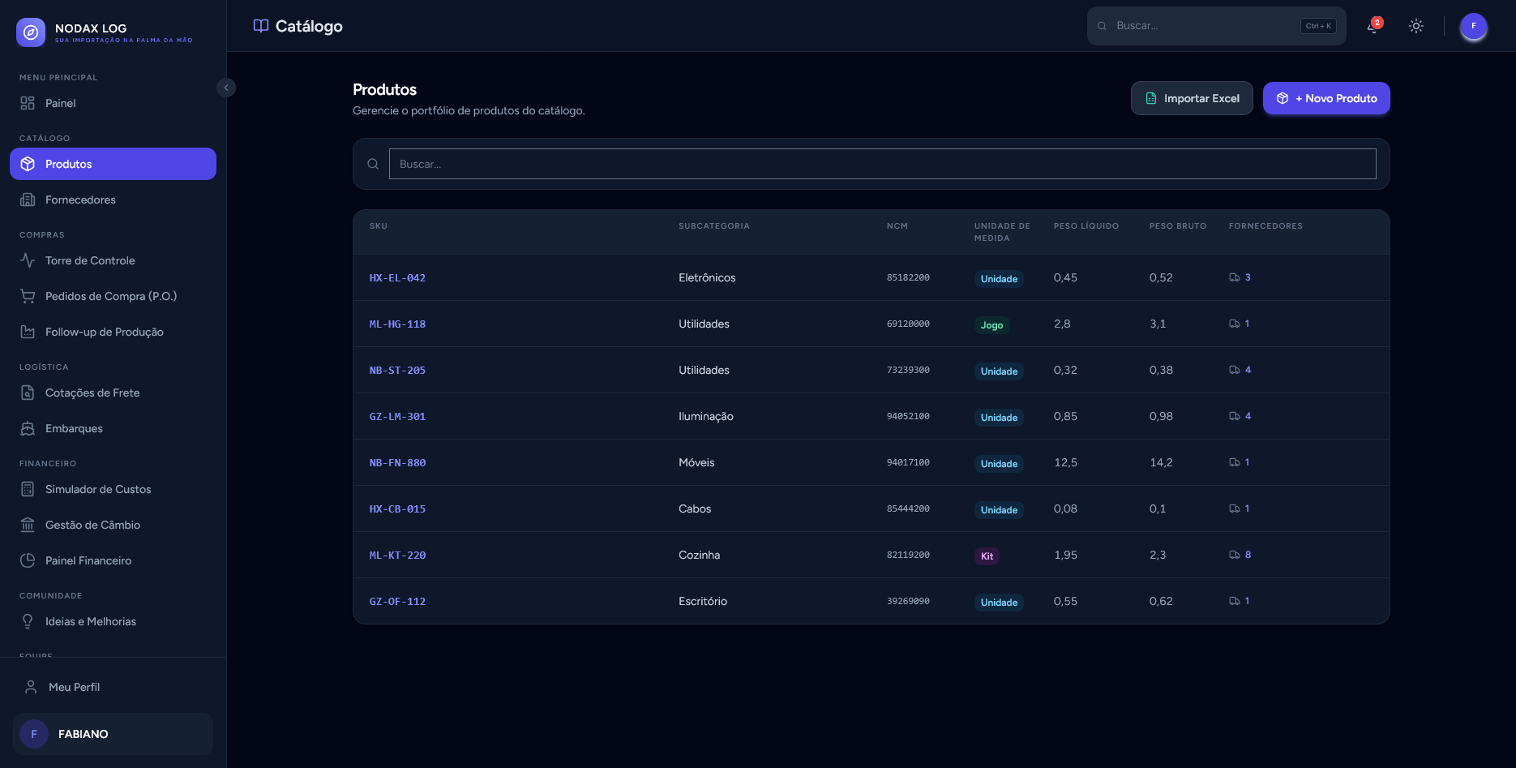The height and width of the screenshot is (768, 1516).
Task: Open the FABIANO user card
Action: [x=113, y=734]
